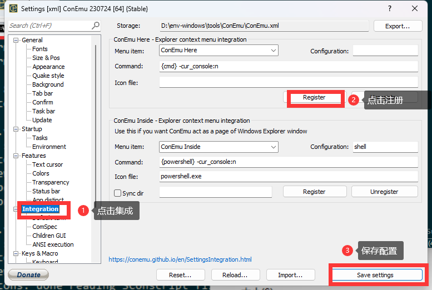
Task: Select Update settings page
Action: point(42,120)
